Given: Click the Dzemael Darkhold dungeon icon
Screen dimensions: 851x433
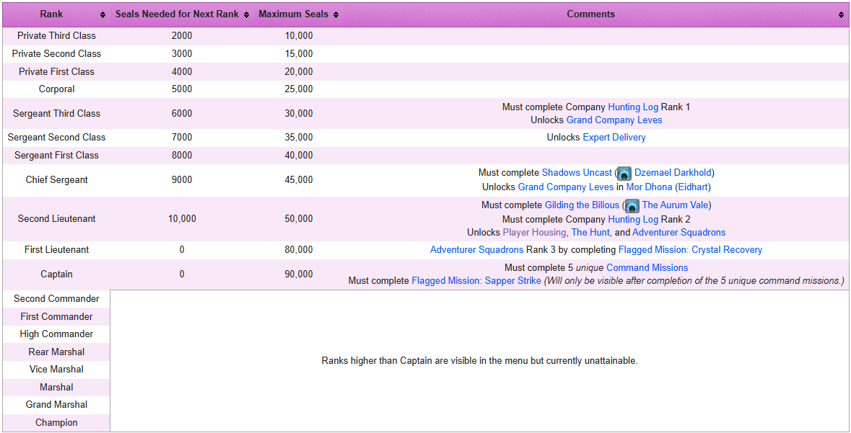Looking at the screenshot, I should (x=624, y=174).
